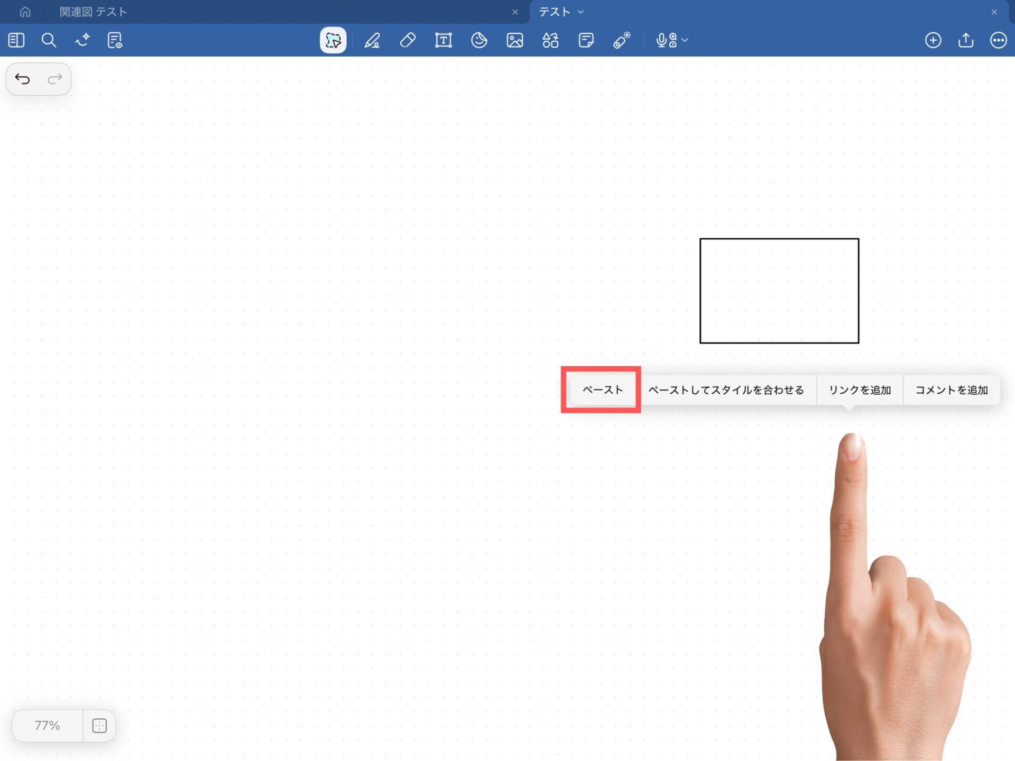Select the sticky note tool
This screenshot has width=1015, height=761.
pos(586,40)
